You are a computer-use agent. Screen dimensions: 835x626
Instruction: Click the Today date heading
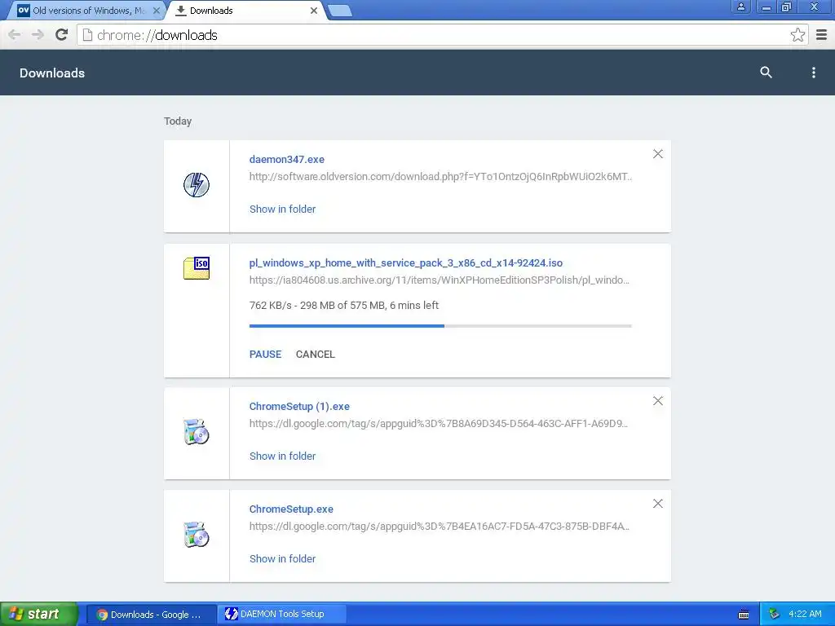[x=178, y=121]
